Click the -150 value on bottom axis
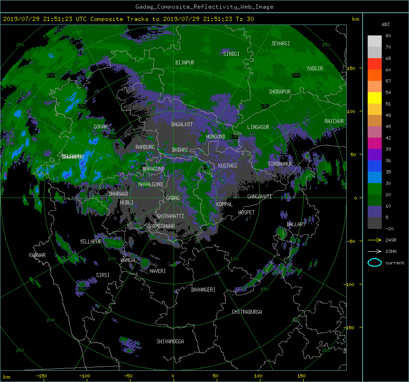This screenshot has width=409, height=382. coord(41,376)
